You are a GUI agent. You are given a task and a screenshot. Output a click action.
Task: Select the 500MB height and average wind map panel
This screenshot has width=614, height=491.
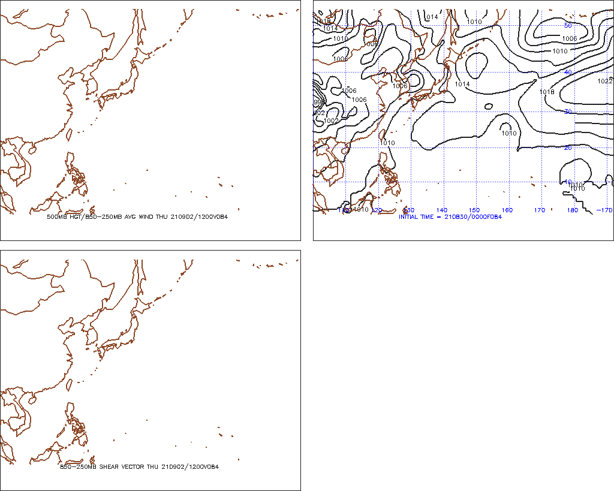click(151, 121)
